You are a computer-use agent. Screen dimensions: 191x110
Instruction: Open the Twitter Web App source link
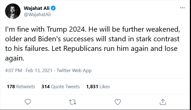pos(74,71)
